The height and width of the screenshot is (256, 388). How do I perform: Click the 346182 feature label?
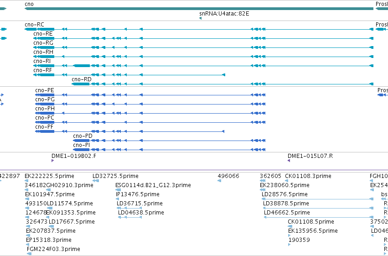point(36,185)
